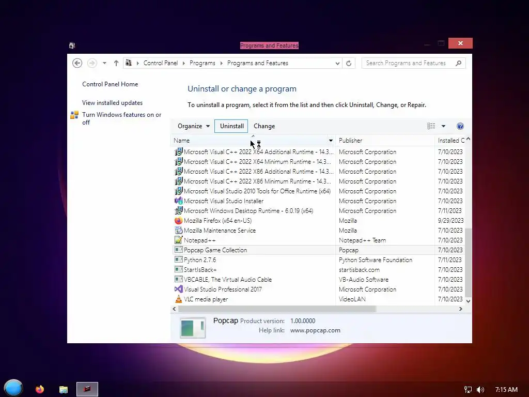The image size is (529, 397).
Task: Select the Mozilla Firefox list icon
Action: [x=178, y=220]
